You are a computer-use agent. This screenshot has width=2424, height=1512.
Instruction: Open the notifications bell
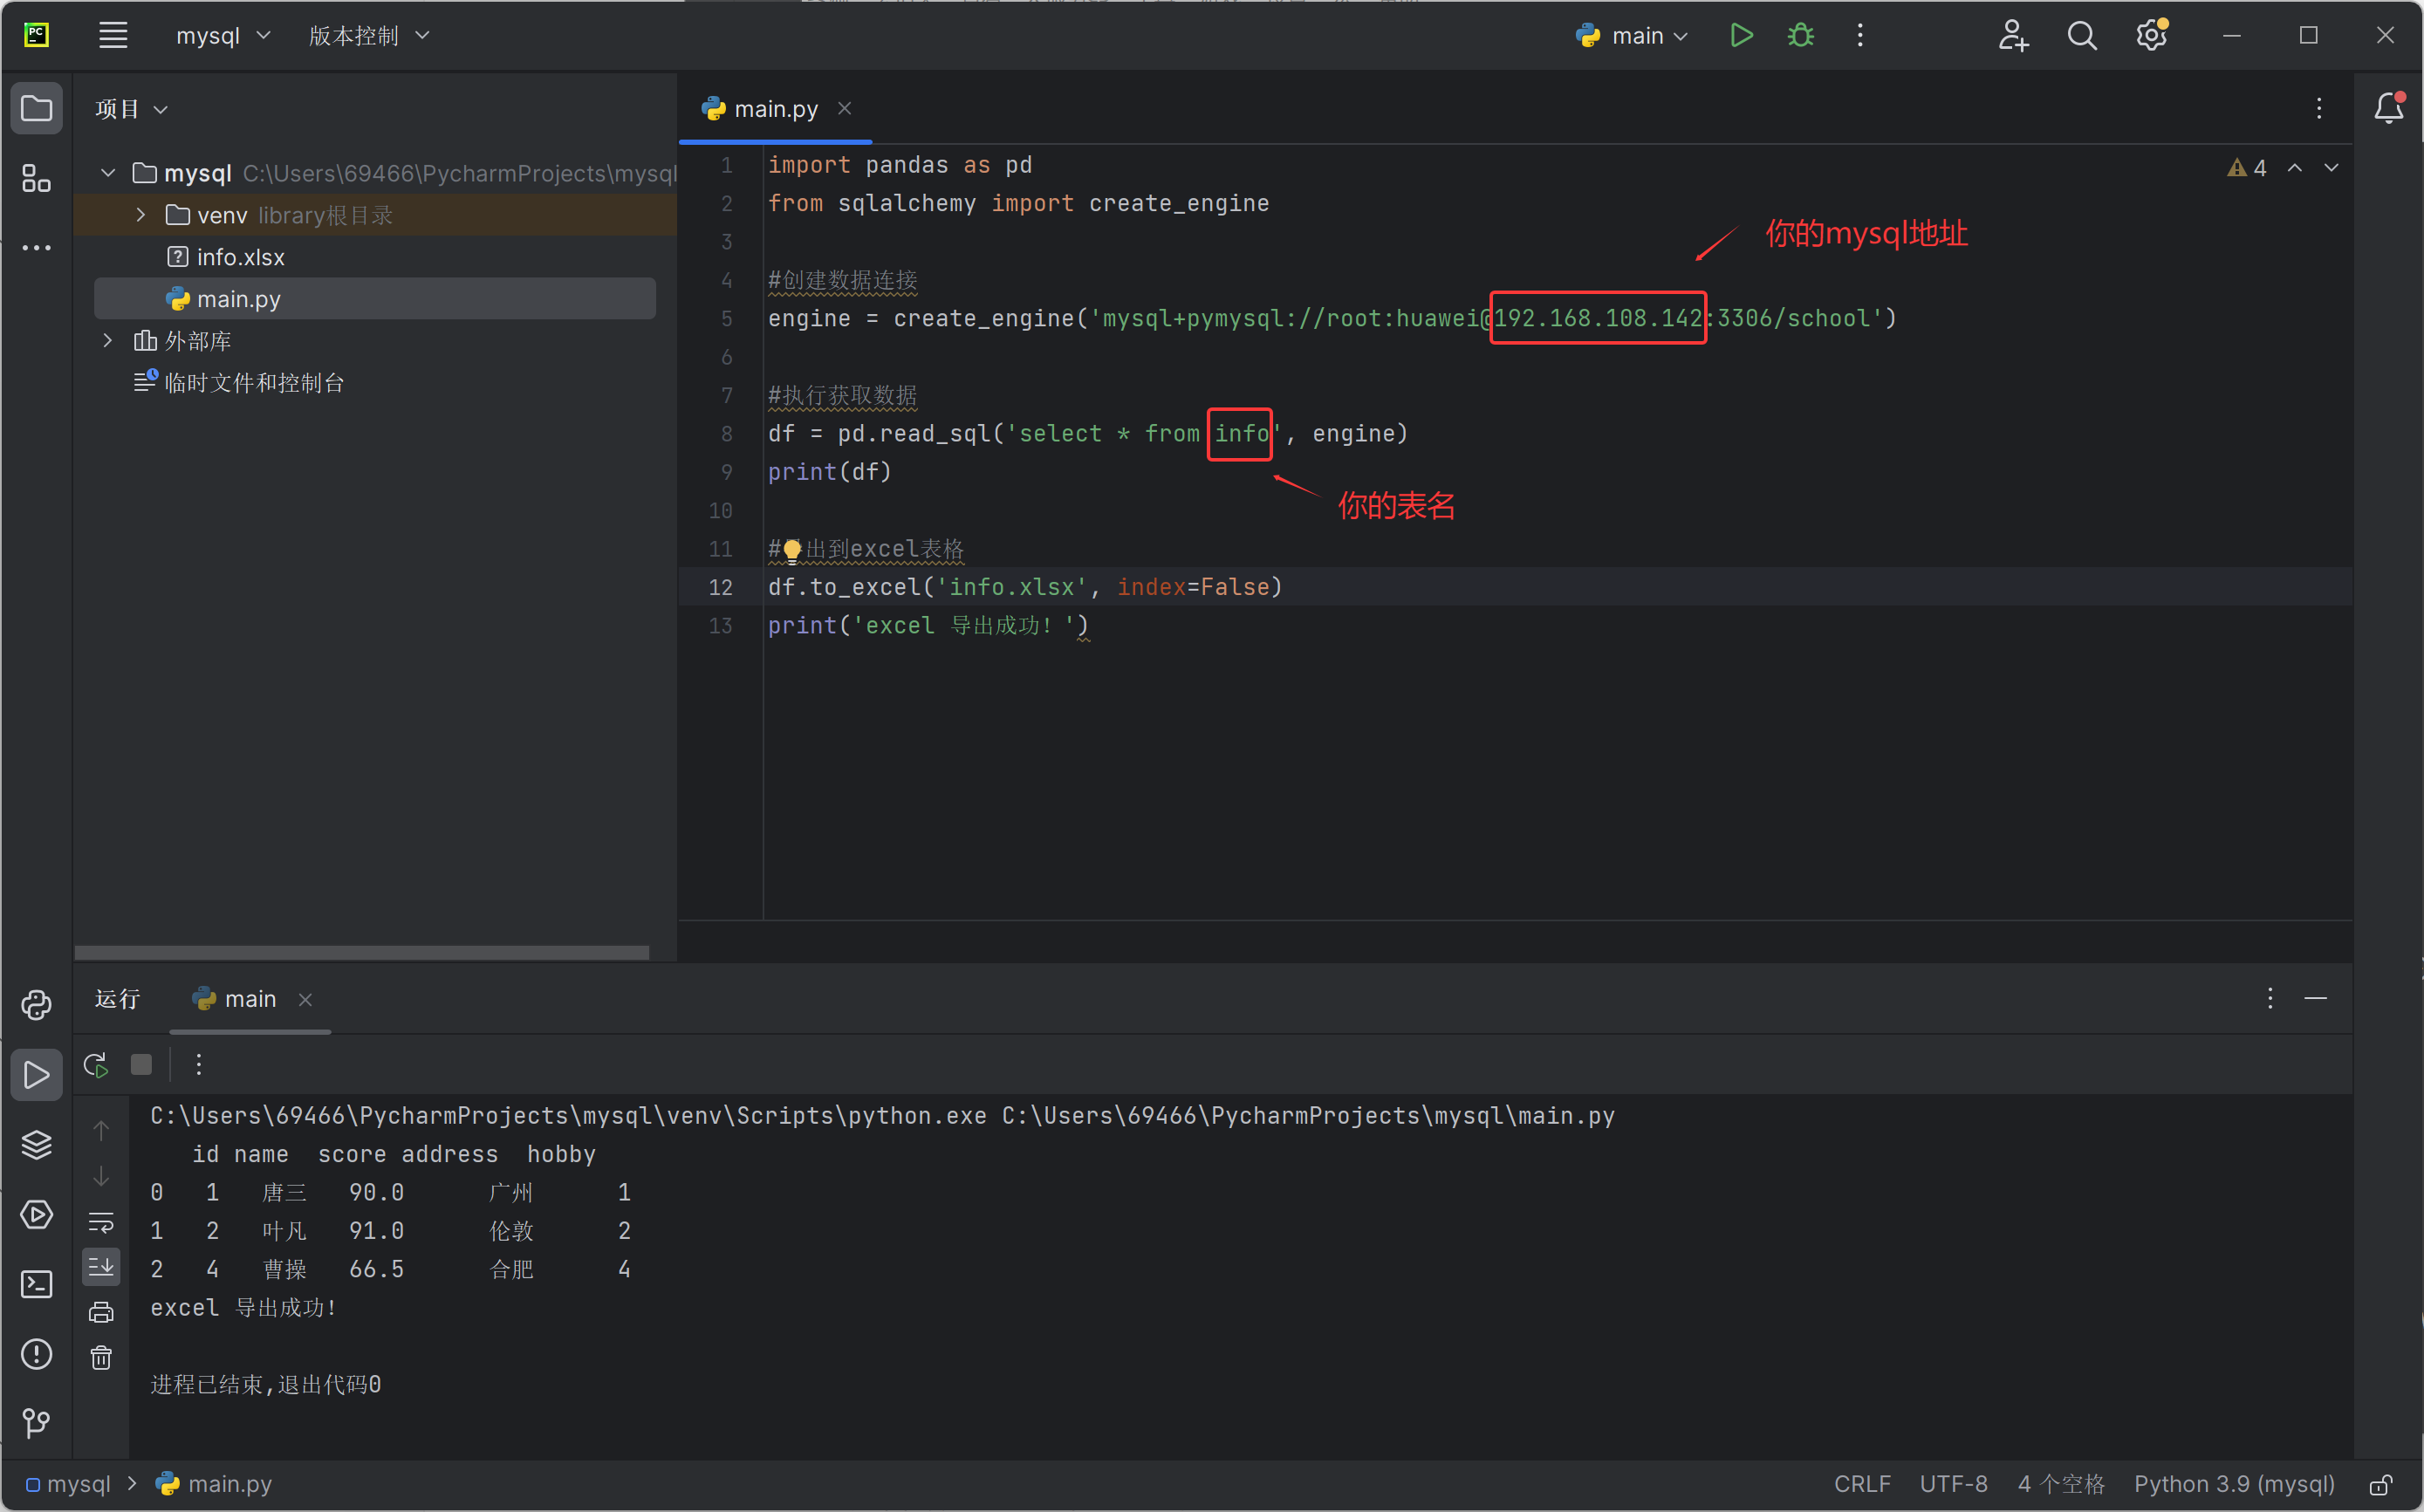2388,108
